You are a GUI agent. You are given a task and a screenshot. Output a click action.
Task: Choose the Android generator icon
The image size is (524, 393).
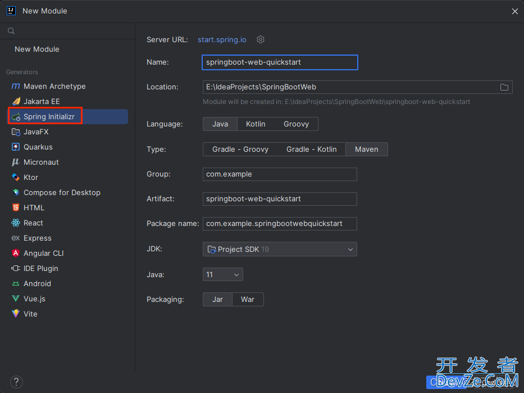pyautogui.click(x=16, y=283)
